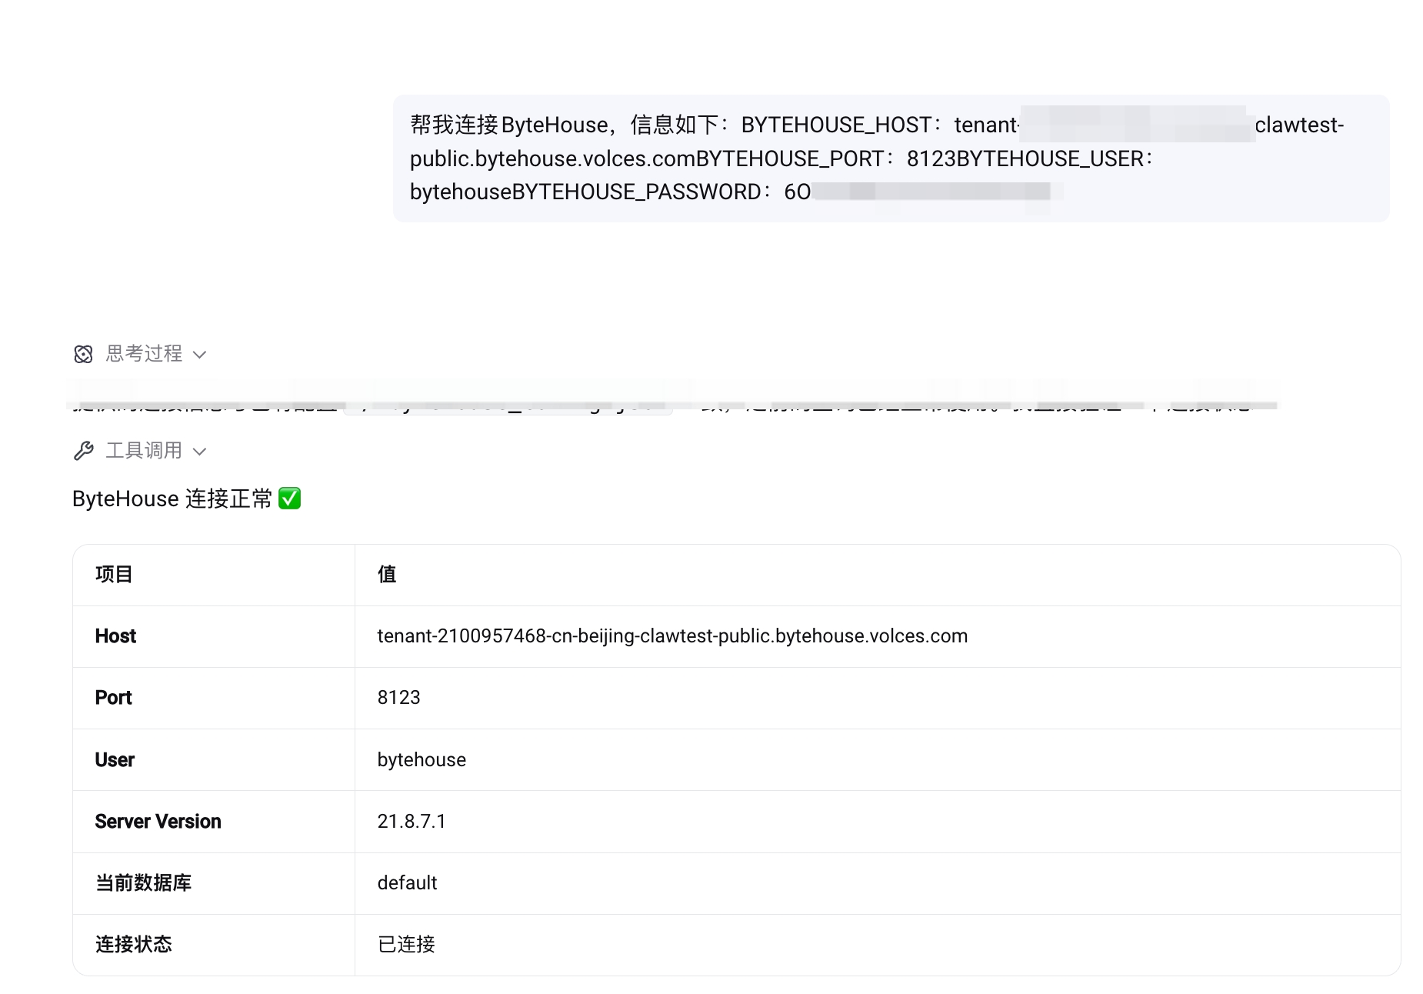The height and width of the screenshot is (994, 1423).
Task: Select the Host row label
Action: 115,636
